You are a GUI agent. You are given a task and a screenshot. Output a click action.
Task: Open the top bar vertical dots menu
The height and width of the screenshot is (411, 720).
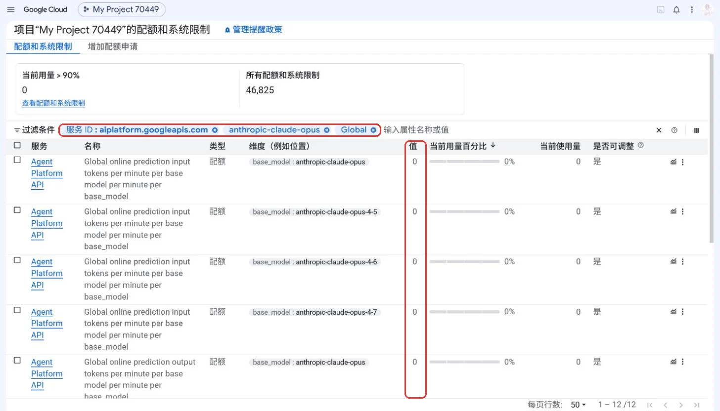coord(692,9)
